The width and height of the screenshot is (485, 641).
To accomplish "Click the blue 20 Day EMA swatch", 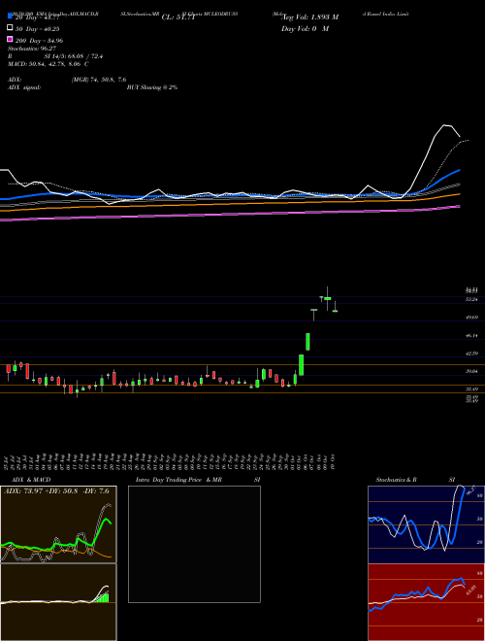I will 10,17.
